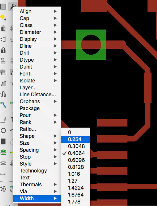The image size is (157, 206).
Task: Select the Line drawing tool with pencil
Action: point(3,120)
